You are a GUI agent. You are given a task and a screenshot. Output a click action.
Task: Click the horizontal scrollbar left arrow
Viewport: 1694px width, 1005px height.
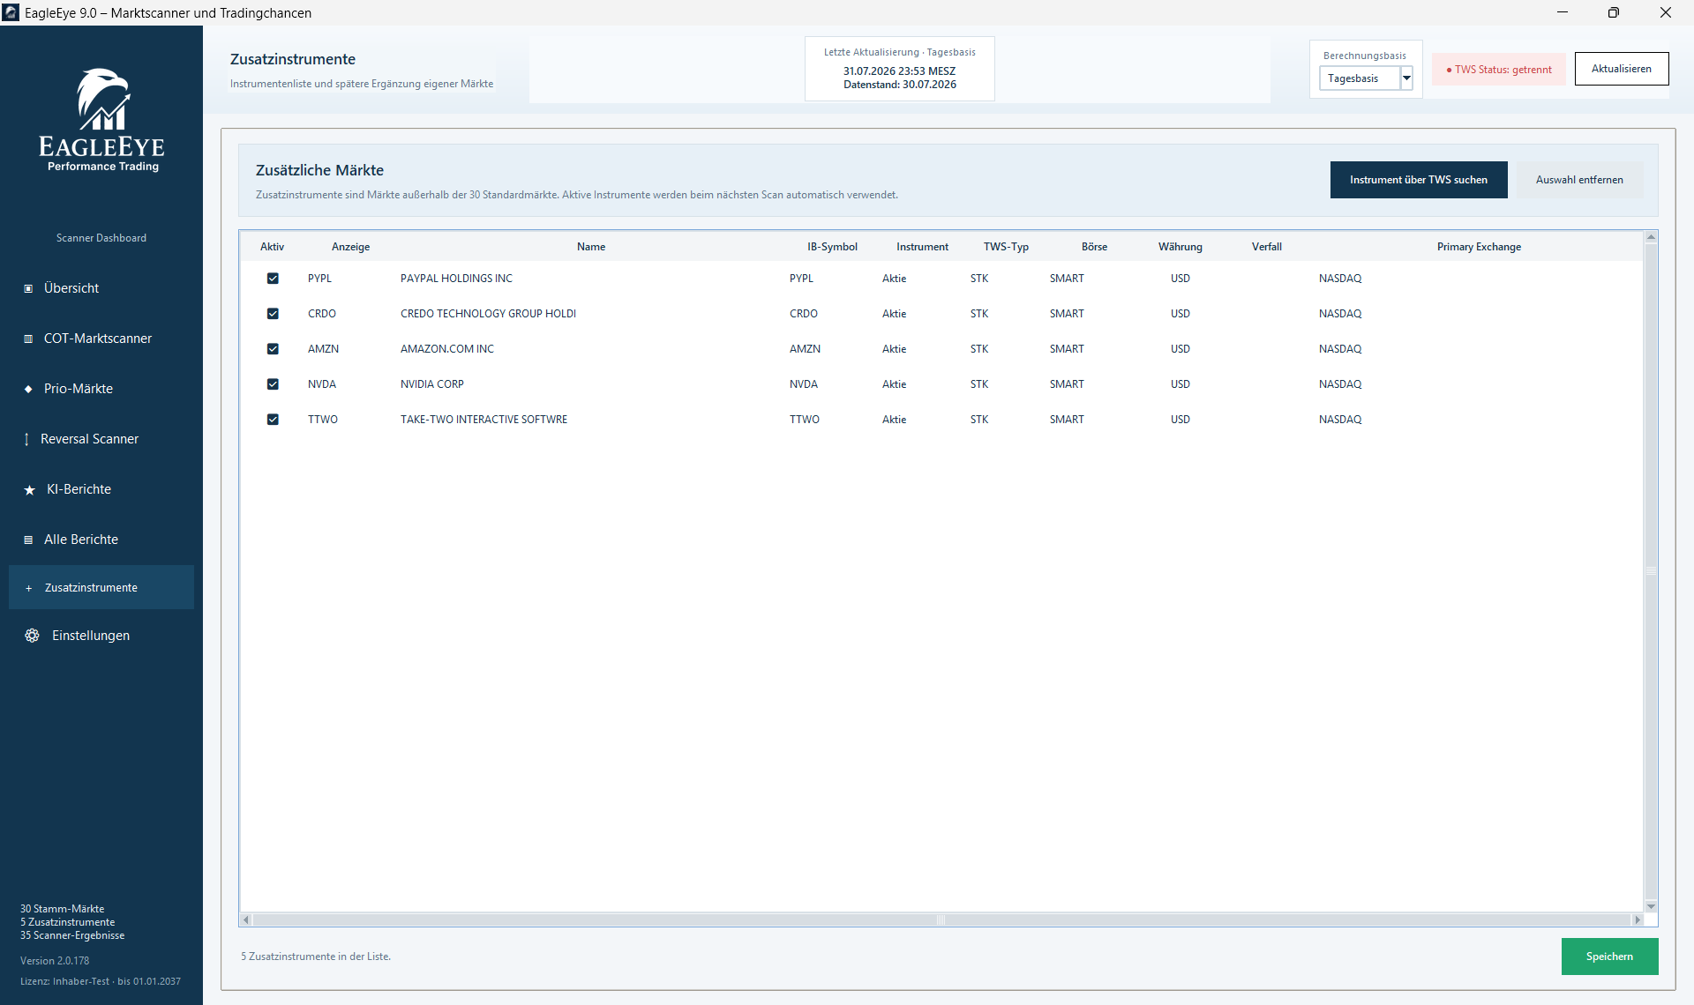click(x=246, y=919)
